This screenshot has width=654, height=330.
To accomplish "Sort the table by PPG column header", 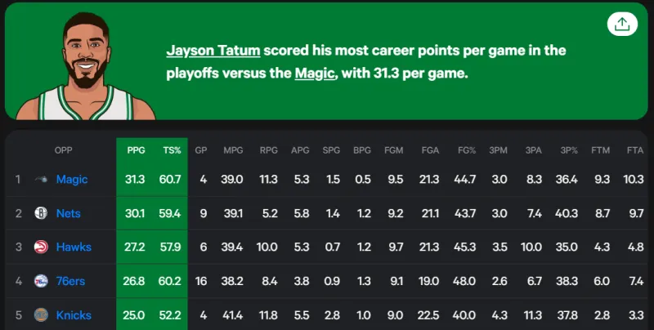I will [136, 150].
